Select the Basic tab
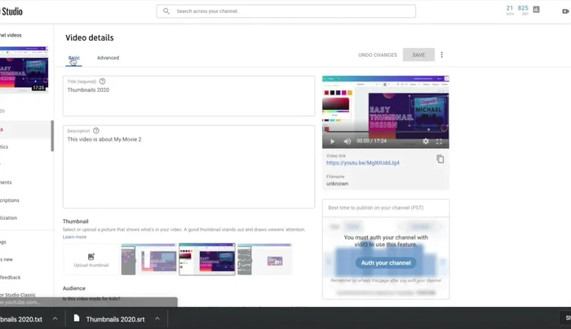The width and height of the screenshot is (571, 329). click(x=74, y=58)
